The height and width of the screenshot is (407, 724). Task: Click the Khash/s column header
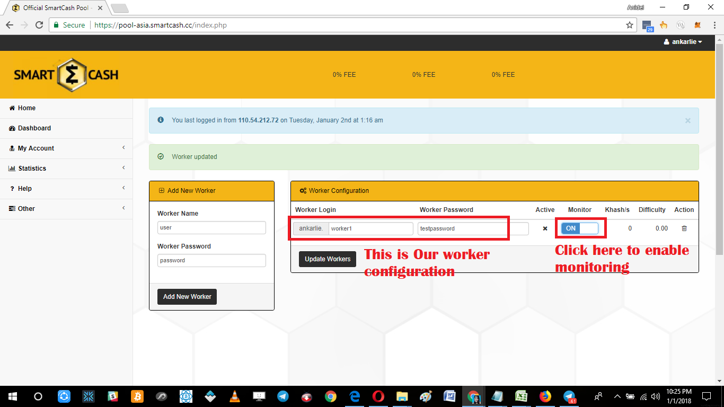click(x=617, y=210)
